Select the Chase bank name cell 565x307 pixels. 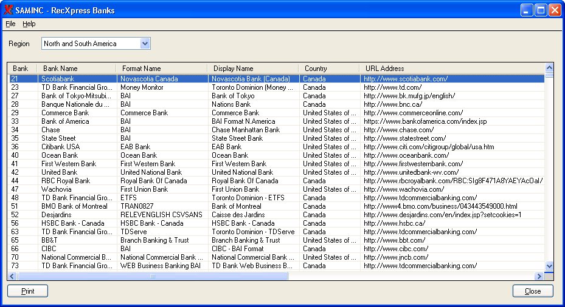(50, 130)
